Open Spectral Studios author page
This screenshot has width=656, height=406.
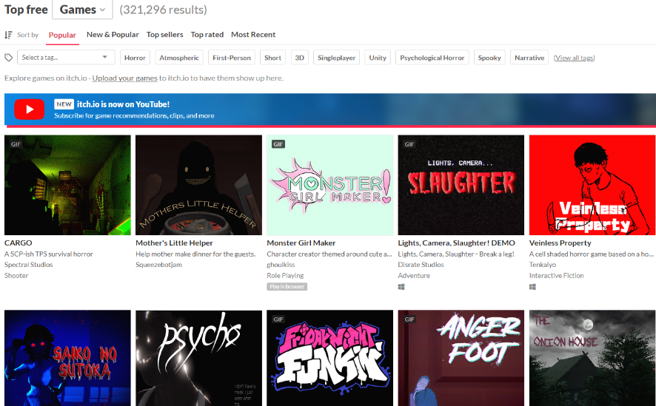point(28,265)
